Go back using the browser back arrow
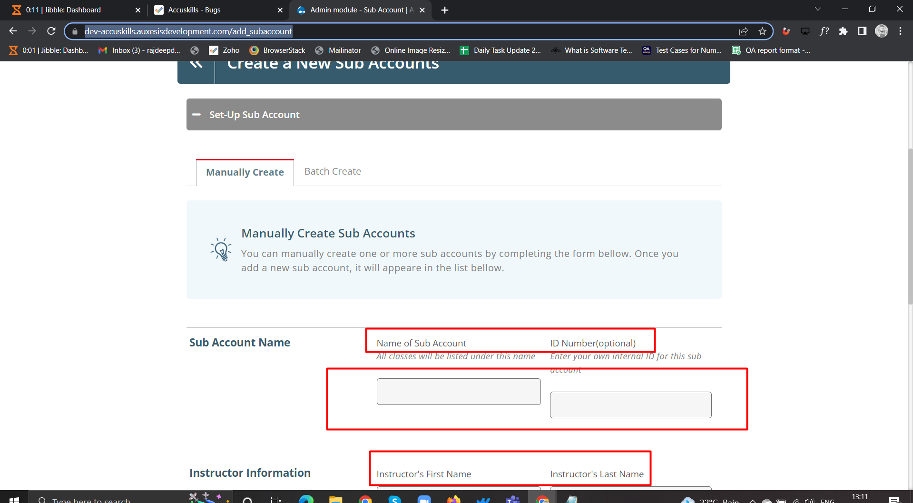Image resolution: width=913 pixels, height=503 pixels. (x=13, y=31)
